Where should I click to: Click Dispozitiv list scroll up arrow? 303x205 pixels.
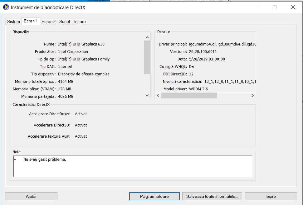147,37
